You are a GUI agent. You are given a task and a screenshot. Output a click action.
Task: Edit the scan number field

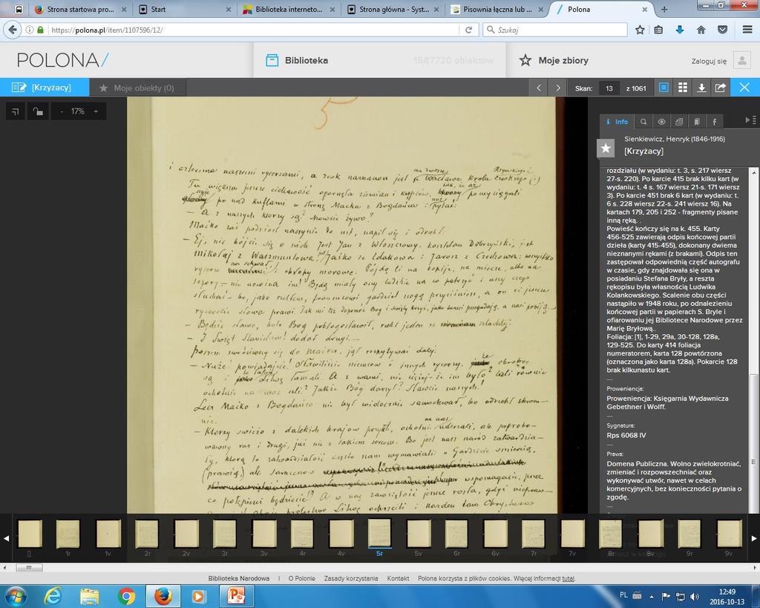tap(609, 88)
